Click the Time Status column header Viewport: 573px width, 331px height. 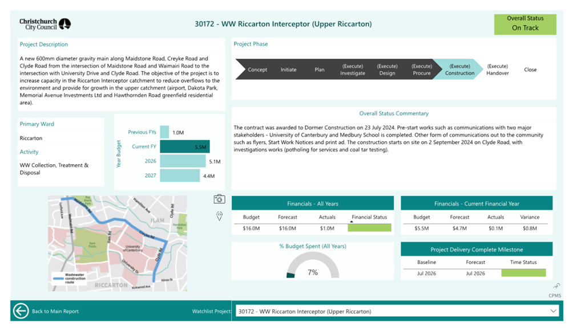[x=523, y=263]
